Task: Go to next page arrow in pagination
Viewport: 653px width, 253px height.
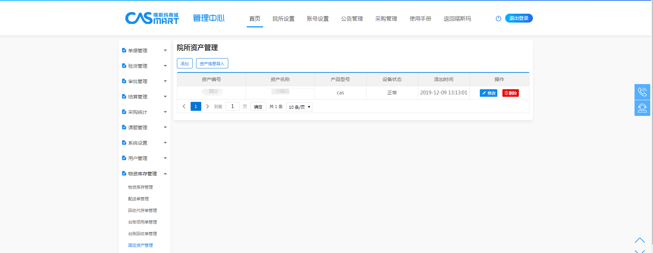Action: coord(207,107)
